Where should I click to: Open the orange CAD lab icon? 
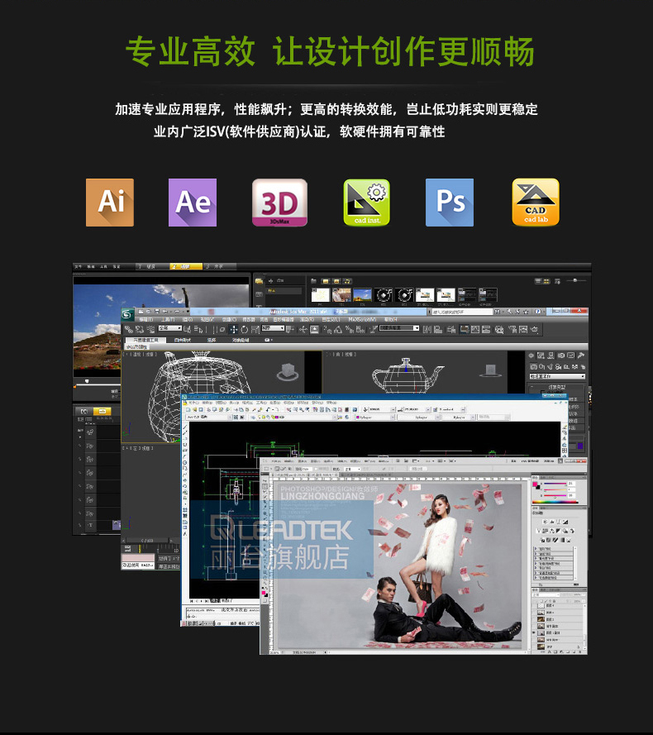(536, 203)
